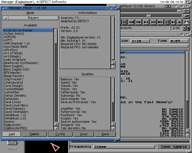The image size is (192, 153).
Task: Click the screen depth gadget at top right
Action: (x=188, y=2)
